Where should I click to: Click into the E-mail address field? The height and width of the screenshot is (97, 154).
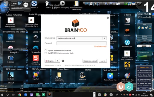coord(79,38)
